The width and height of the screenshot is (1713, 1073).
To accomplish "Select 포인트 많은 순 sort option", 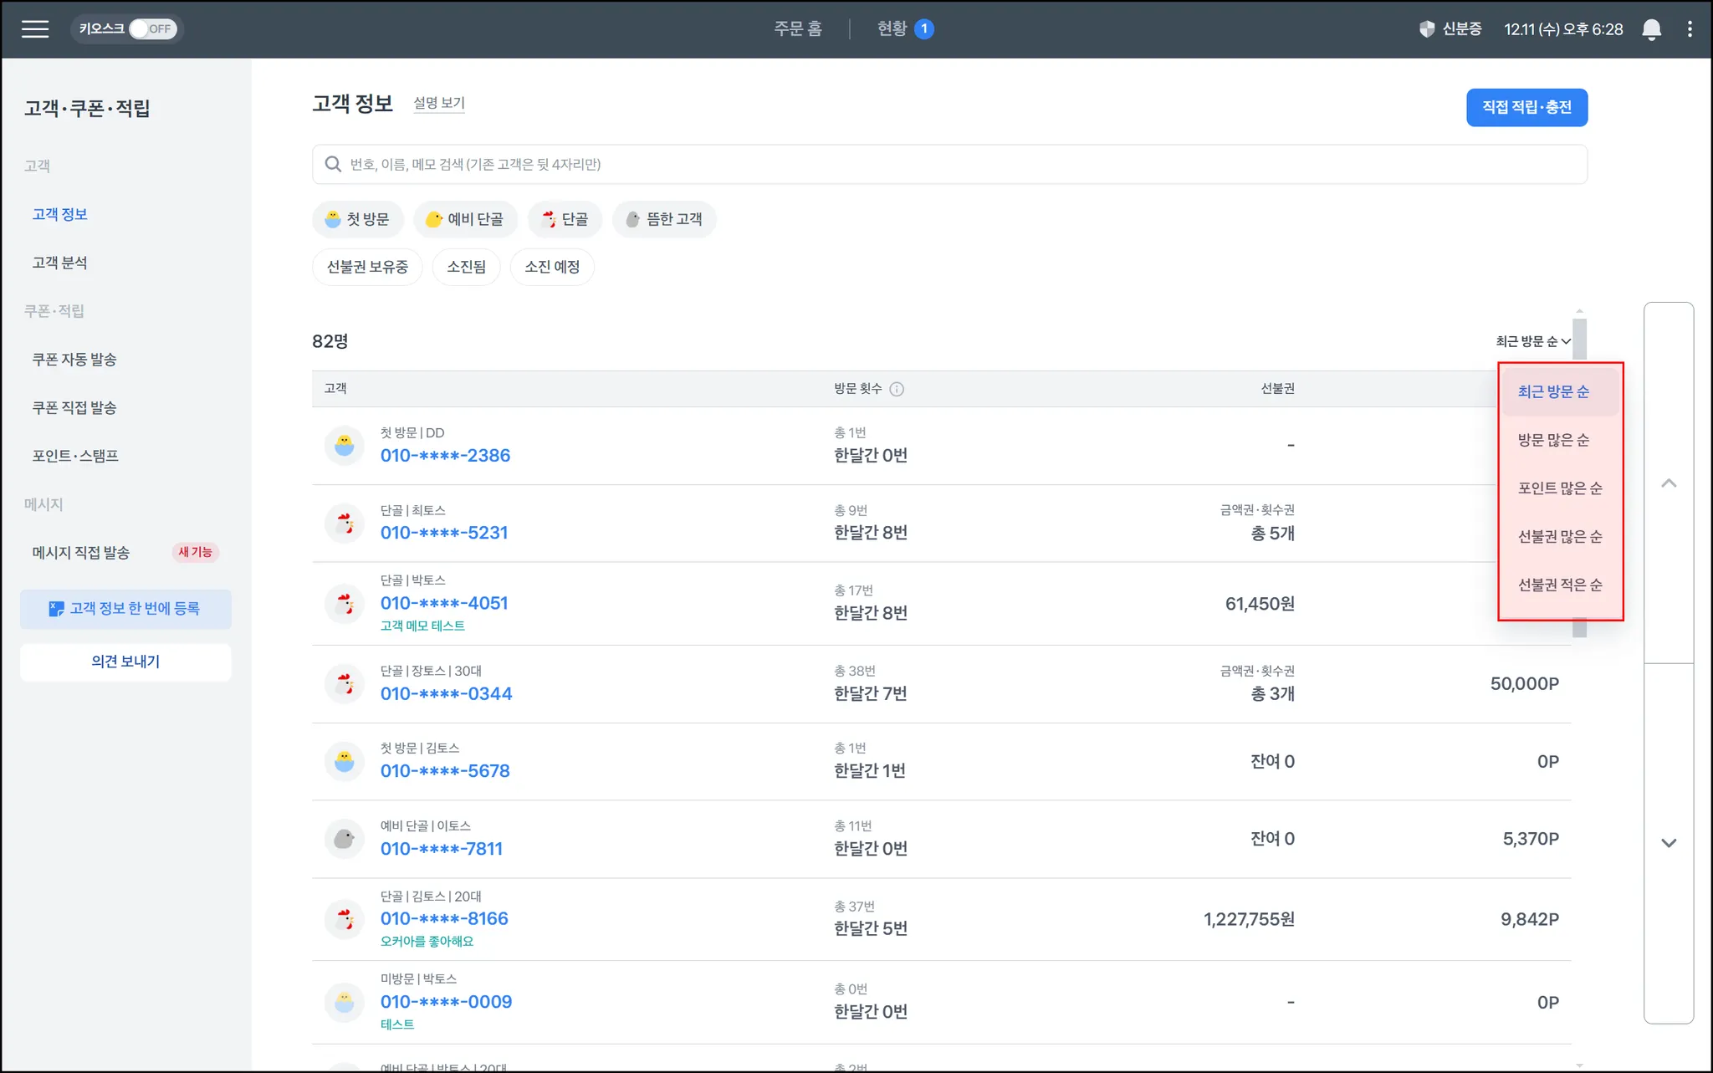I will coord(1560,488).
